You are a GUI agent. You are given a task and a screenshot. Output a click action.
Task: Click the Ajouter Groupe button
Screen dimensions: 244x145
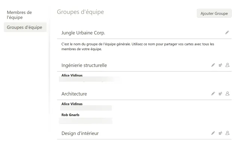pos(214,13)
